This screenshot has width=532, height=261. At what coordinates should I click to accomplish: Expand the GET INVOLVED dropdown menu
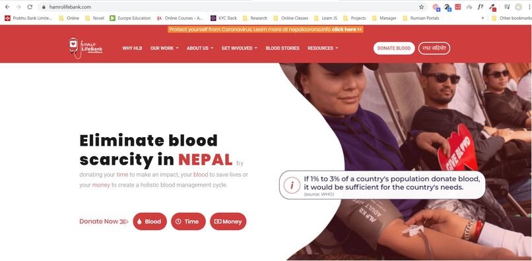coord(240,48)
